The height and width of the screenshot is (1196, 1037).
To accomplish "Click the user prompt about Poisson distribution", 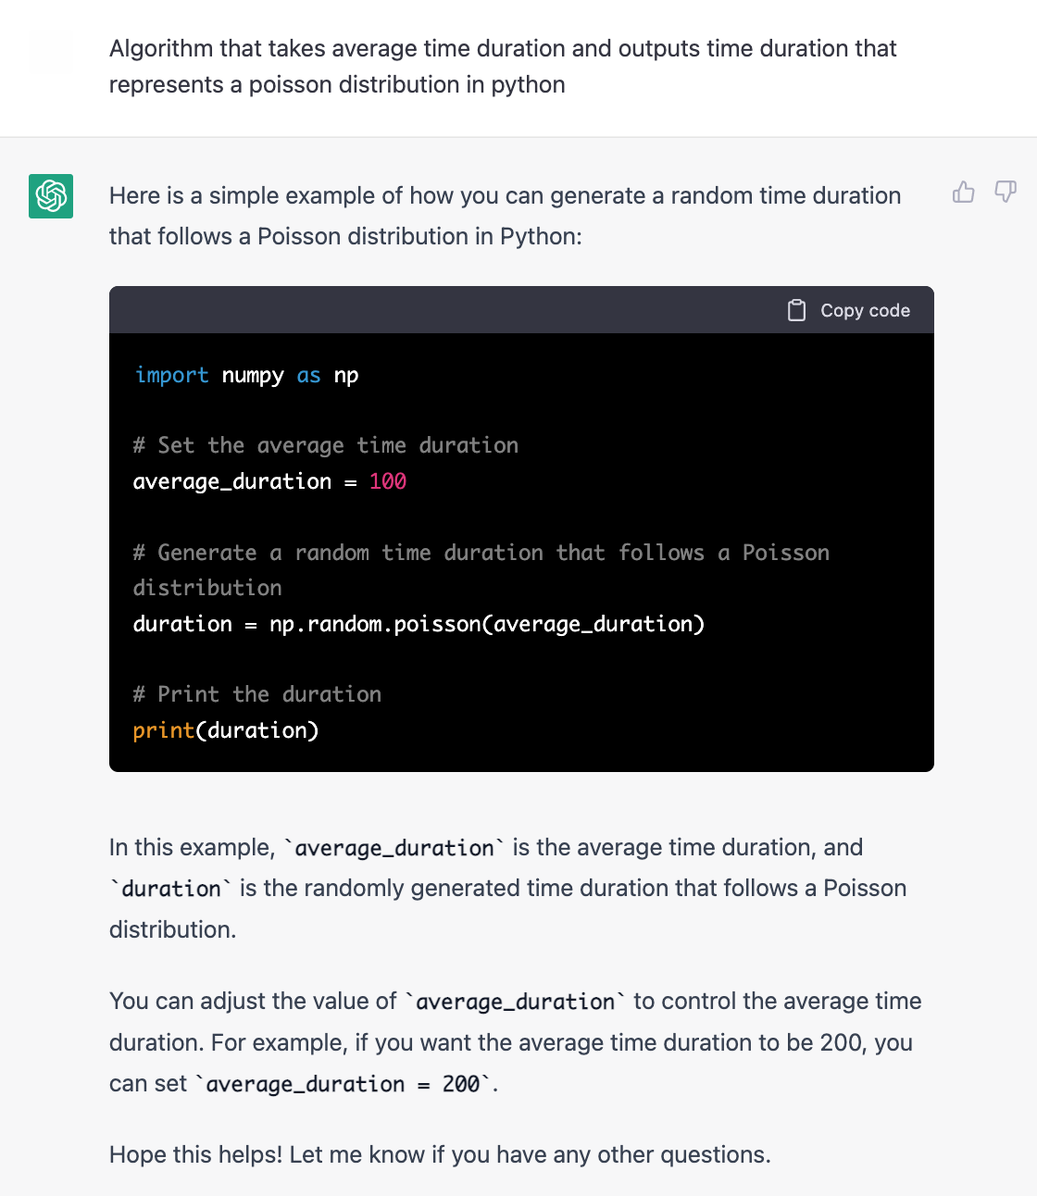I will click(x=503, y=67).
